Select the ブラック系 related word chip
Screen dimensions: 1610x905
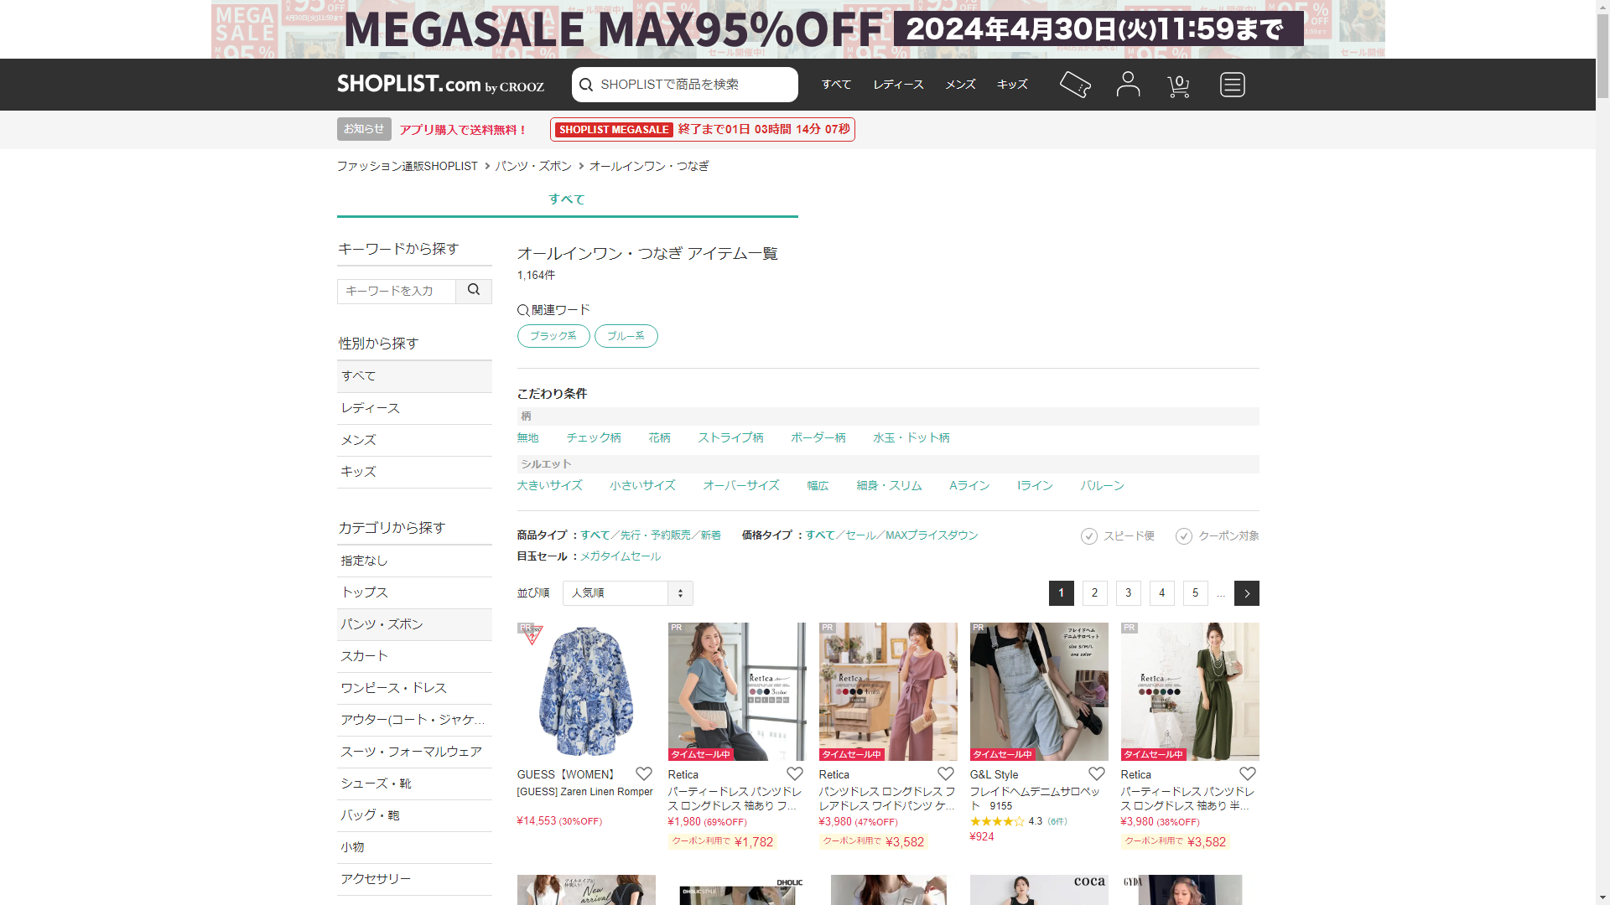click(x=553, y=336)
